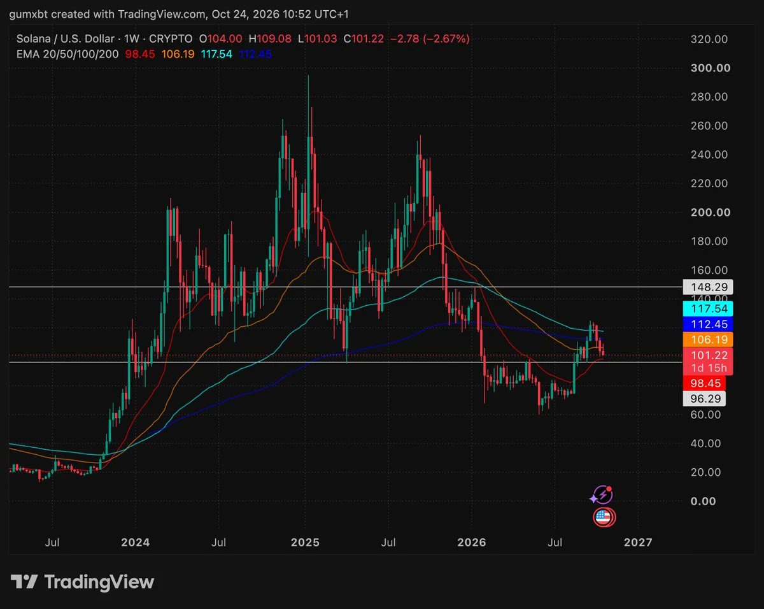The image size is (764, 609).
Task: Click the blue 112.45 price-axis tag
Action: pyautogui.click(x=707, y=324)
